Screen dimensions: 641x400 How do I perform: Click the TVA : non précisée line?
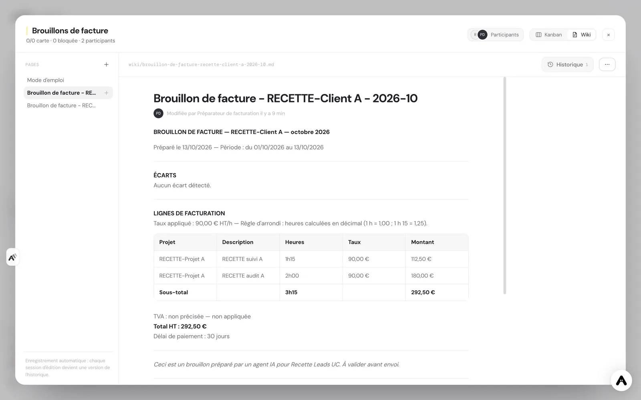(202, 316)
